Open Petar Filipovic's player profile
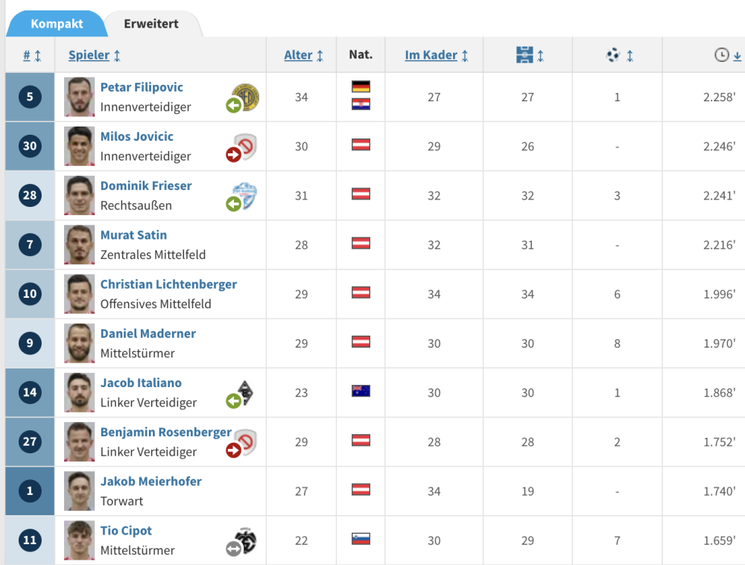Image resolution: width=745 pixels, height=565 pixels. (x=141, y=87)
